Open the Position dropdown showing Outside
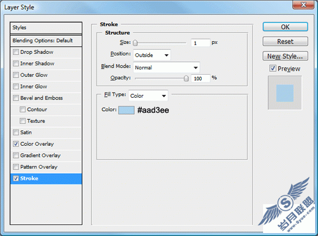The image size is (318, 236). point(151,55)
